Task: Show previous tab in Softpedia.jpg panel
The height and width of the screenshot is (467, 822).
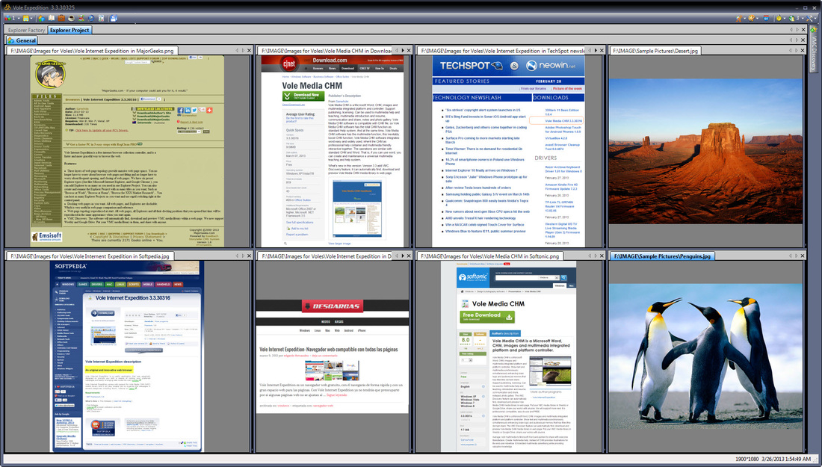Action: (236, 256)
